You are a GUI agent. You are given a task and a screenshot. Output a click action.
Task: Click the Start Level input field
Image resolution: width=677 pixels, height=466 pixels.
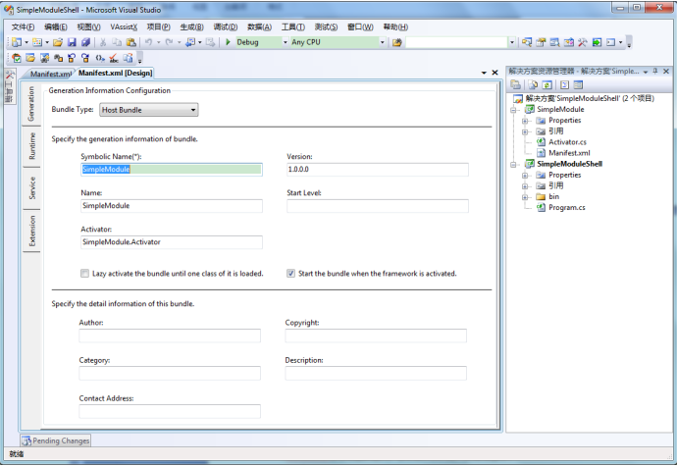click(378, 206)
